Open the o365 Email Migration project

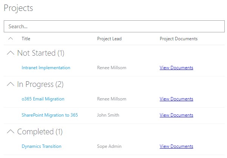pos(43,99)
